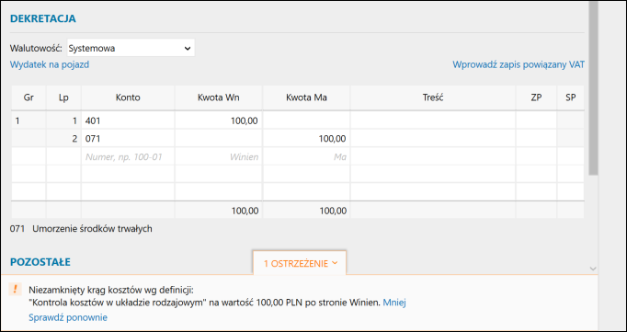Click the Winien placeholder amount field
Screen dimensions: 627x332
coord(219,156)
